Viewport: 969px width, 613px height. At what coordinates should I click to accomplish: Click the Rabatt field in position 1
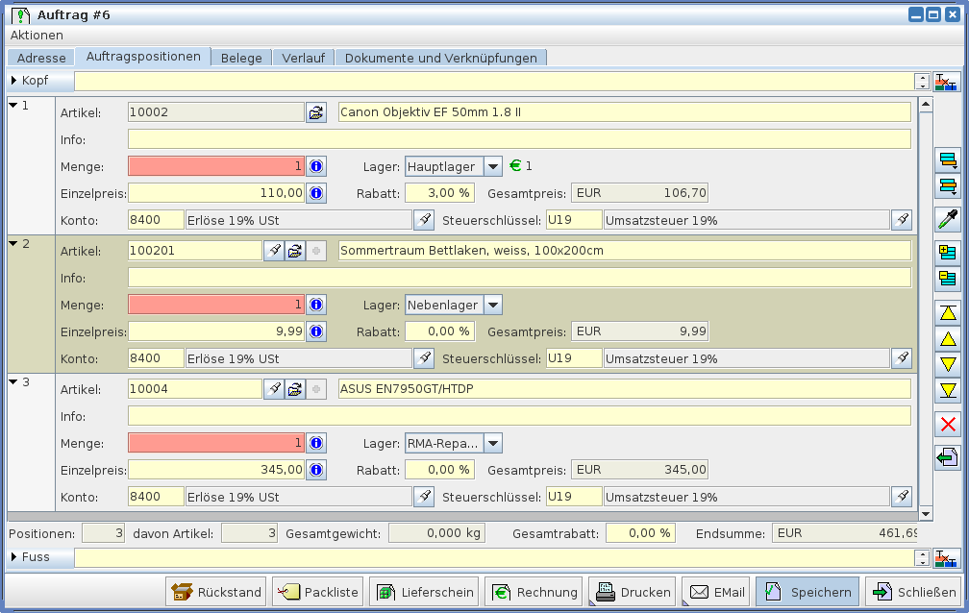[x=439, y=193]
